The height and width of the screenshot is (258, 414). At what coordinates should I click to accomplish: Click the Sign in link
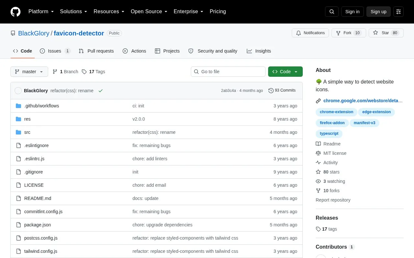coord(352,12)
